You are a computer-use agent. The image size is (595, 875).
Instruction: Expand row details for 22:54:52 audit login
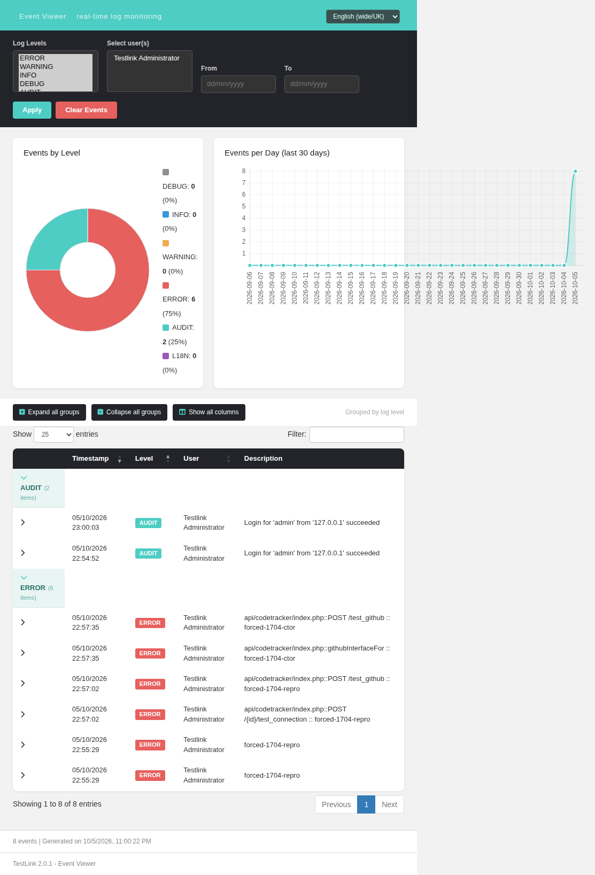pyautogui.click(x=23, y=553)
